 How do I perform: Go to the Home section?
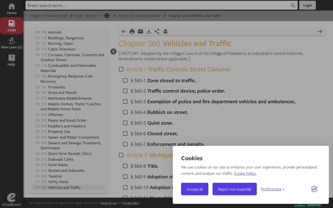point(12,9)
